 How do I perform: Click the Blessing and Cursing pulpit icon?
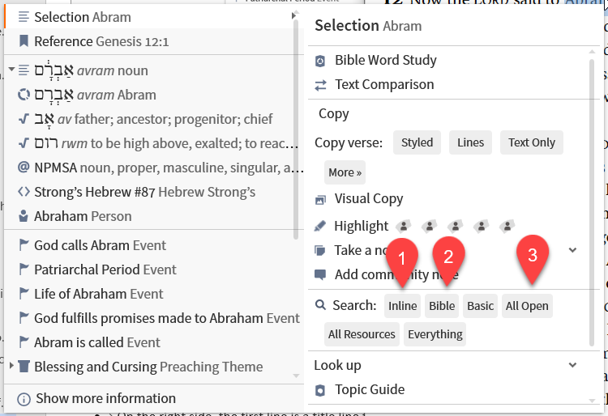coord(24,366)
